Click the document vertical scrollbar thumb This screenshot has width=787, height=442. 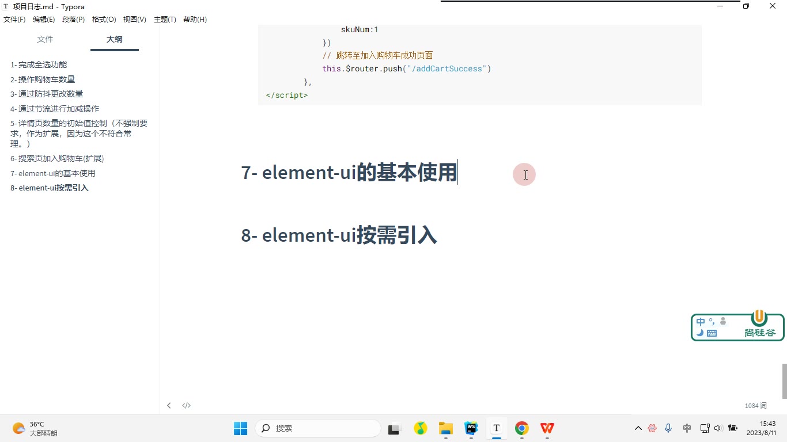[x=784, y=381]
